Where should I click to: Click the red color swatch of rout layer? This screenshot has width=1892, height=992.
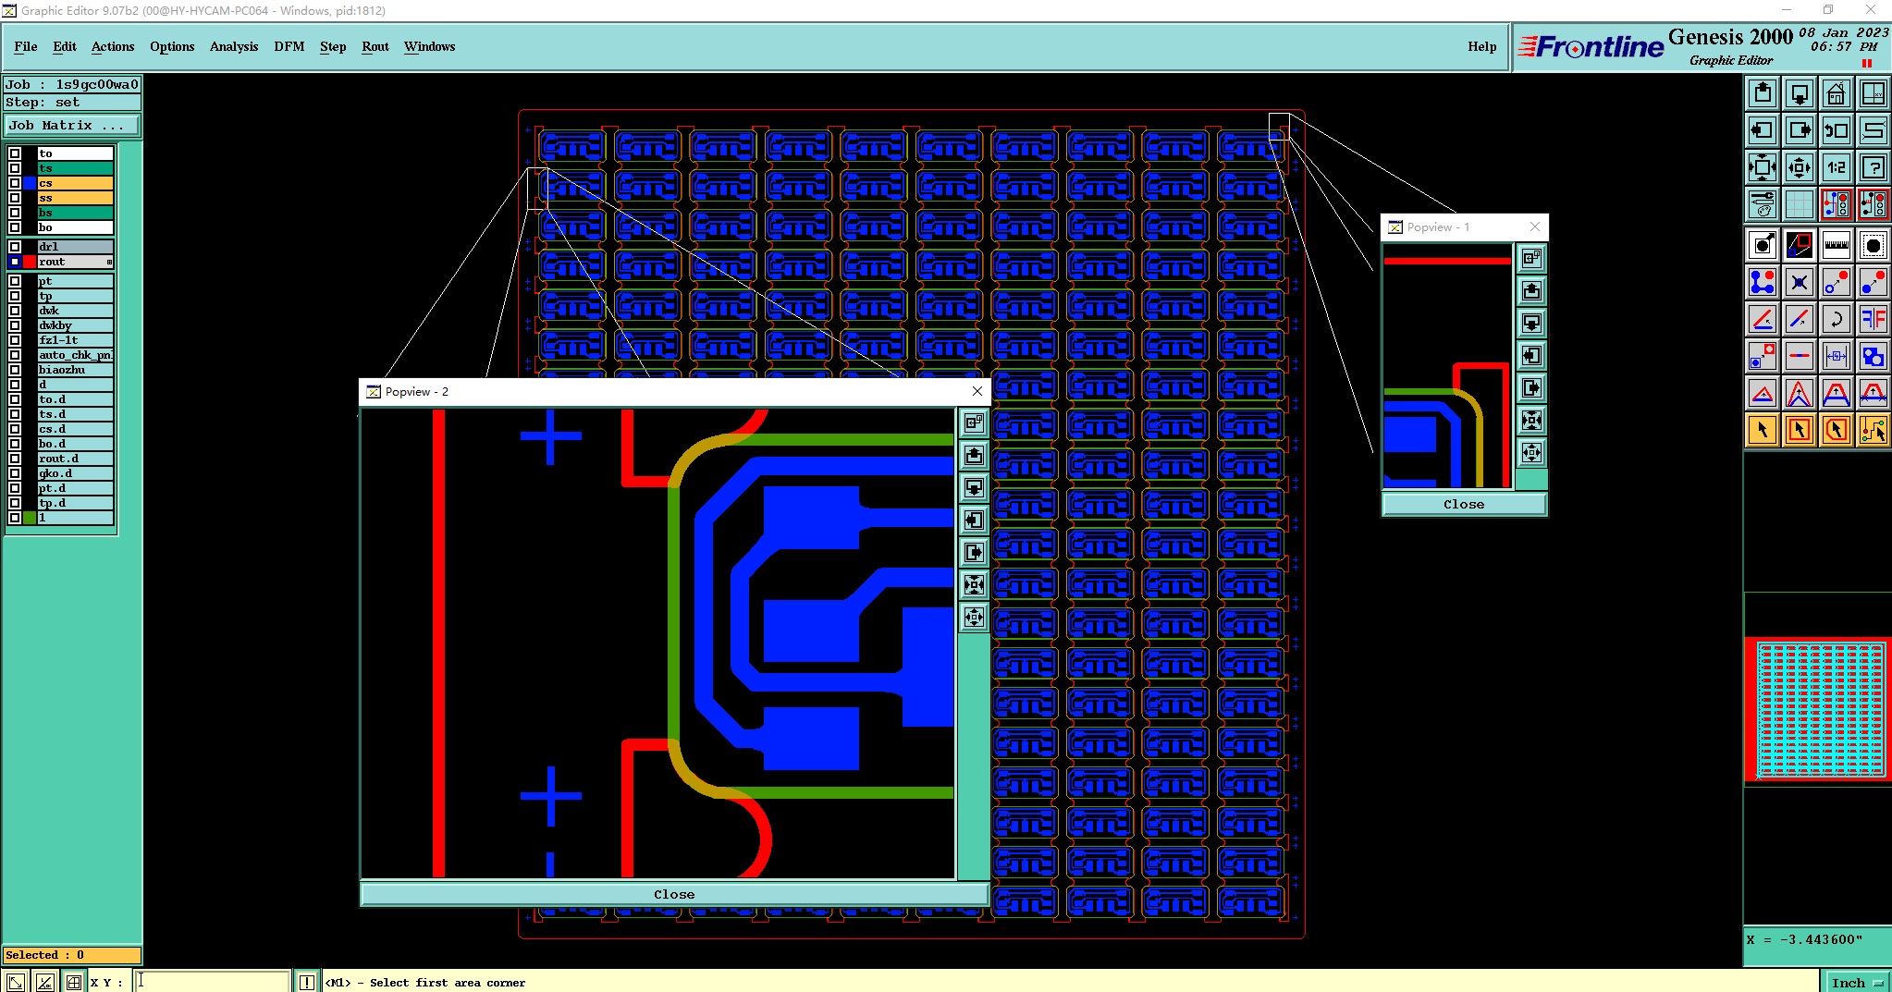pyautogui.click(x=30, y=262)
